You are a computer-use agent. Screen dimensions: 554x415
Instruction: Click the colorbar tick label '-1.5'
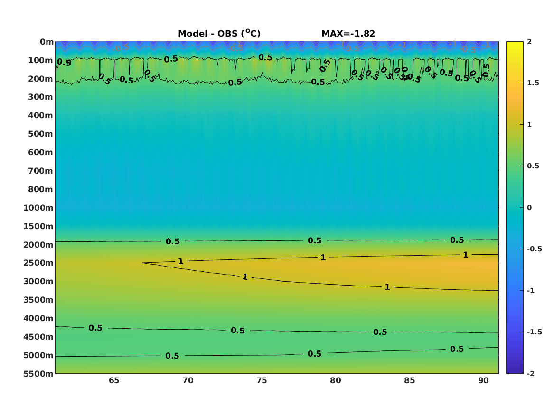(535, 332)
